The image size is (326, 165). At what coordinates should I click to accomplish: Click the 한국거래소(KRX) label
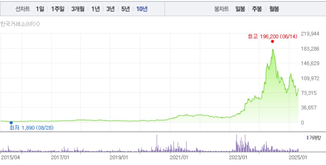click(x=20, y=24)
